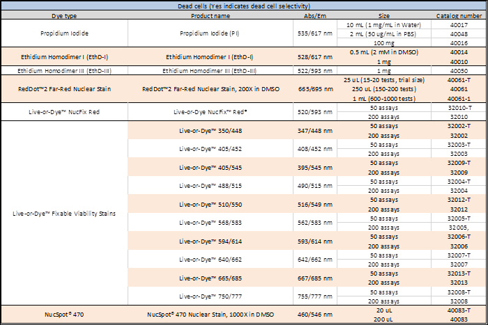The width and height of the screenshot is (488, 325).
Task: Select catalog number 32010
Action: click(459, 116)
